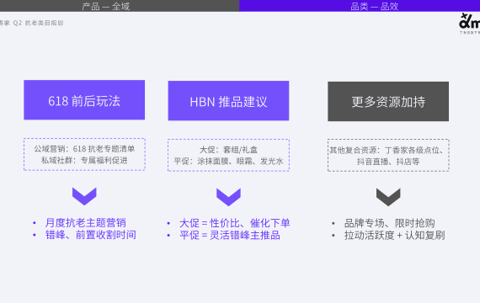
Task: Click the text 大促 = 性价比、催化下单
Action: [234, 223]
